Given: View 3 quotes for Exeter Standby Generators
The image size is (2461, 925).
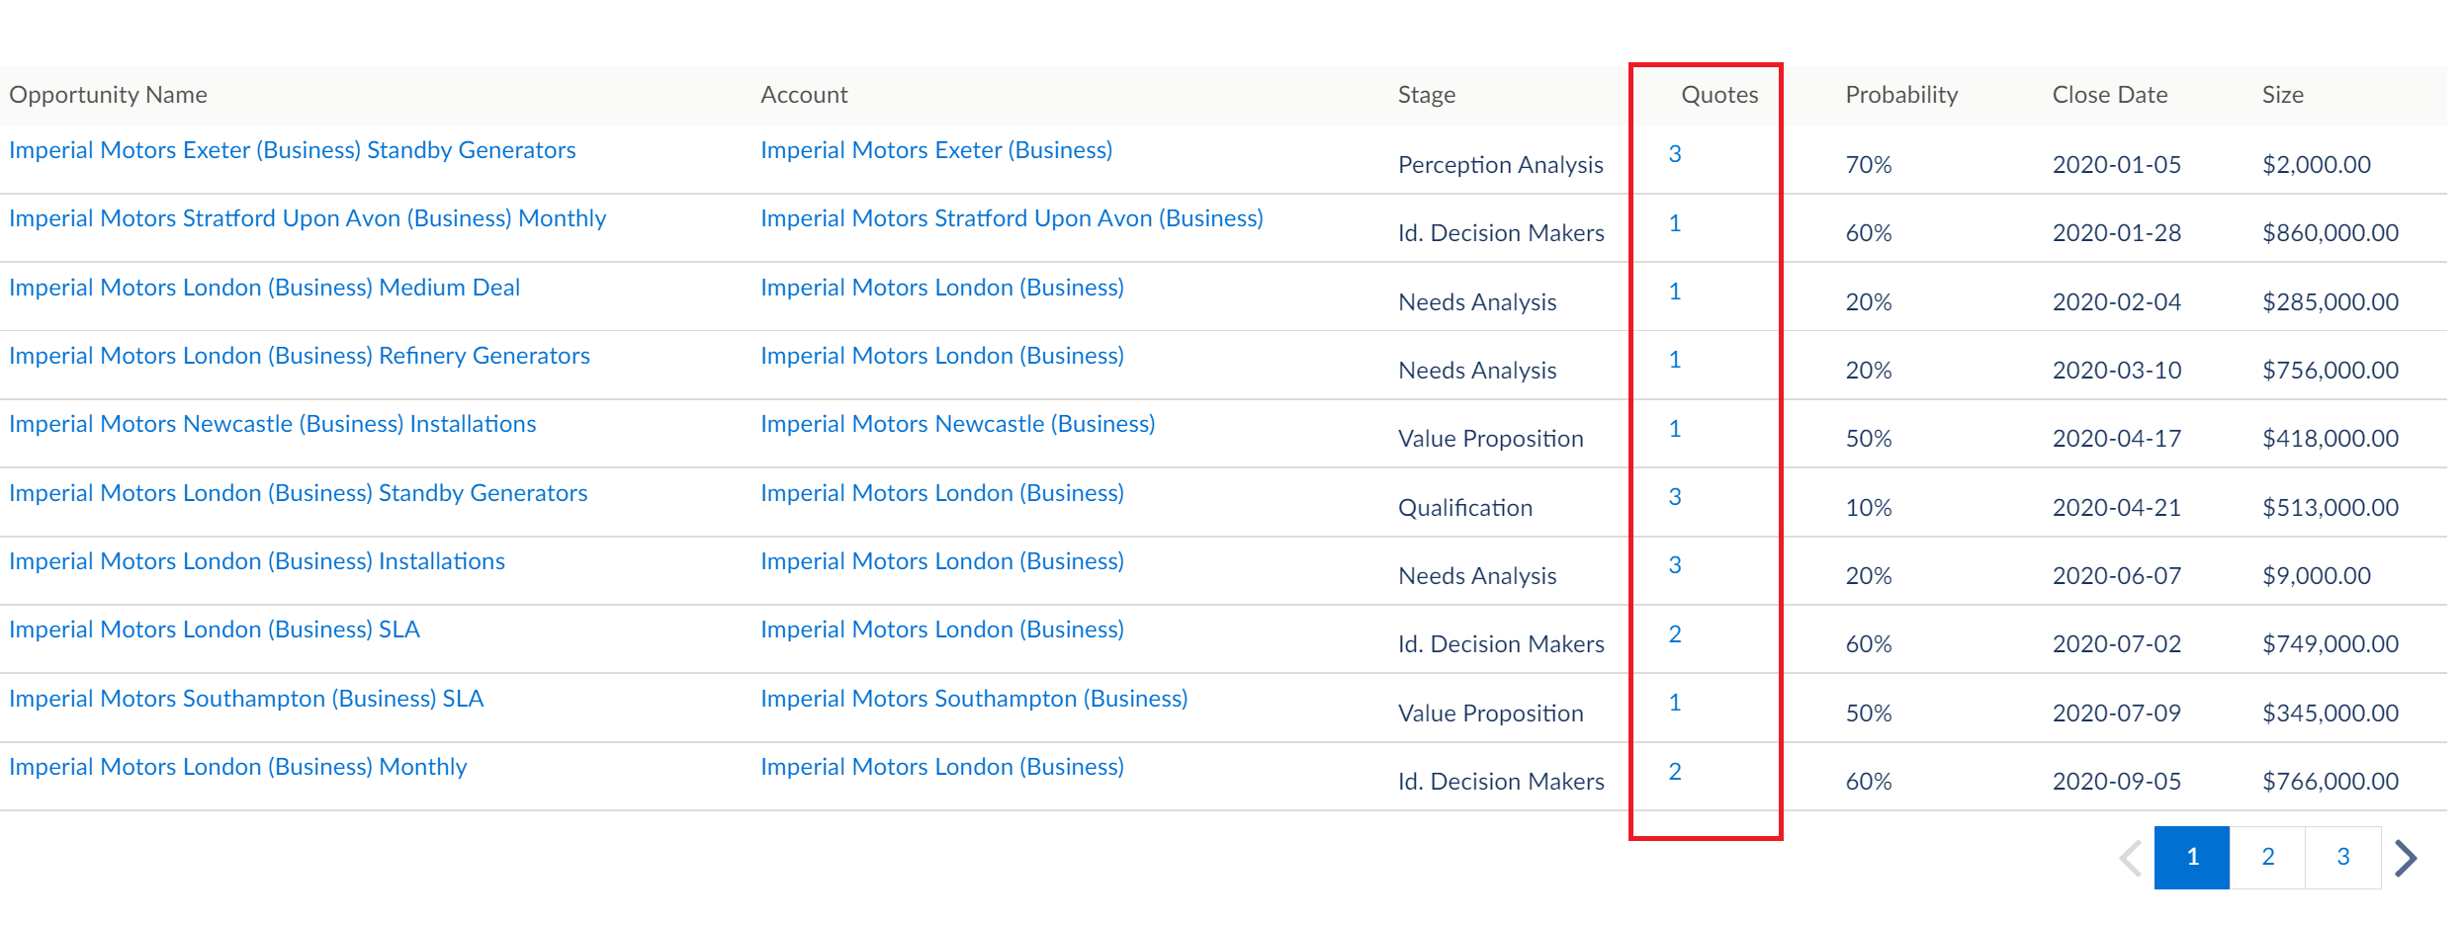Looking at the screenshot, I should coord(1675,154).
